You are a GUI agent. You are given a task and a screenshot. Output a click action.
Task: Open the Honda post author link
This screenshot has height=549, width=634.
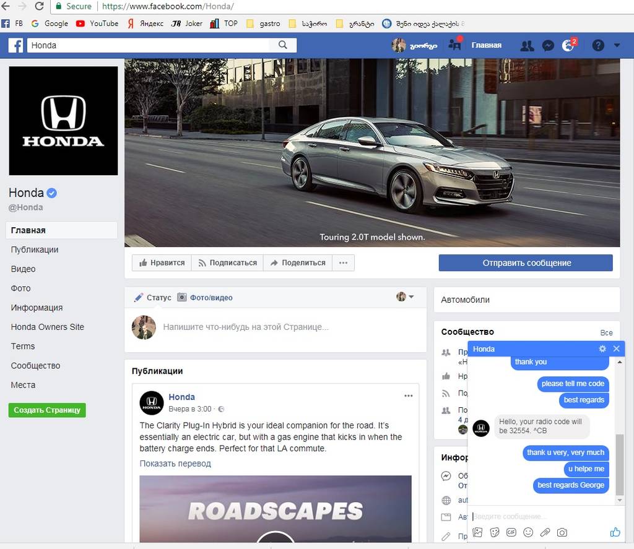(181, 397)
